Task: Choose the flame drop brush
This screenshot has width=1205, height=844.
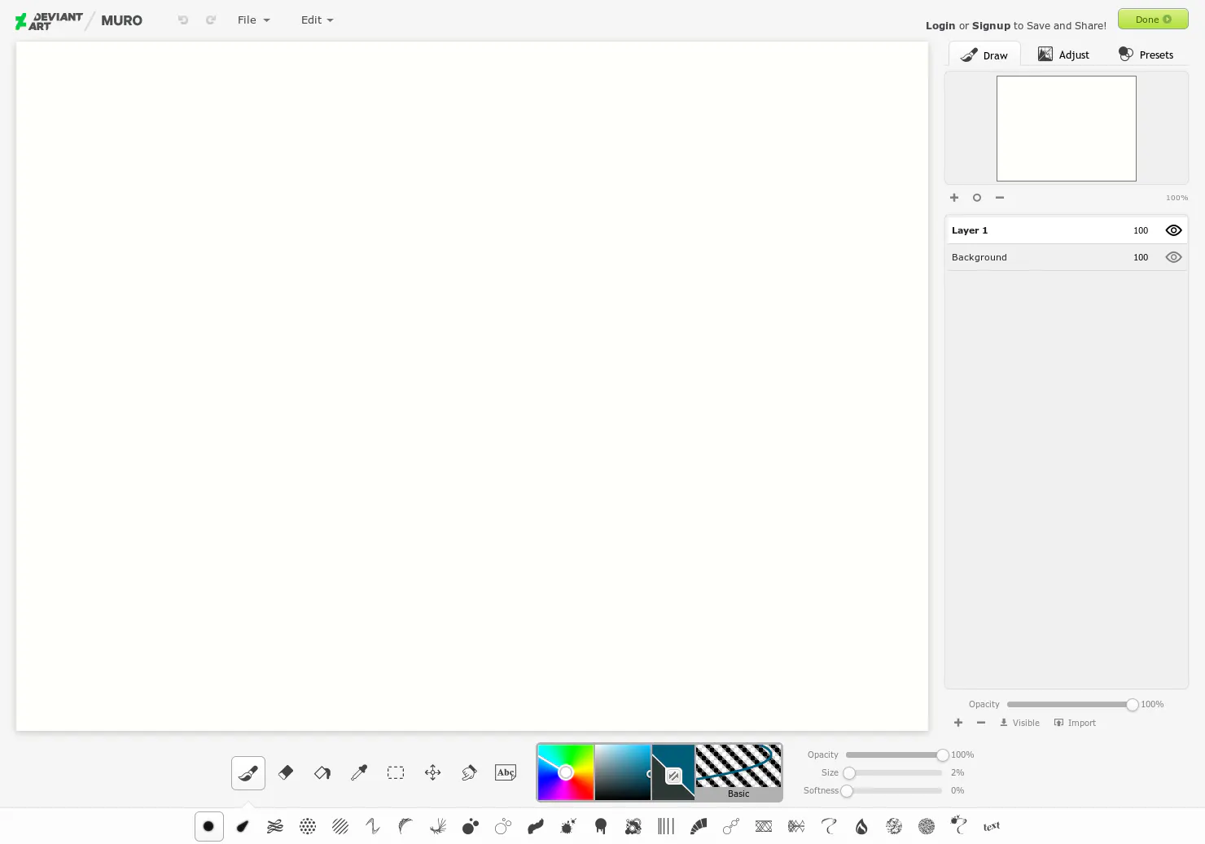Action: 861,826
